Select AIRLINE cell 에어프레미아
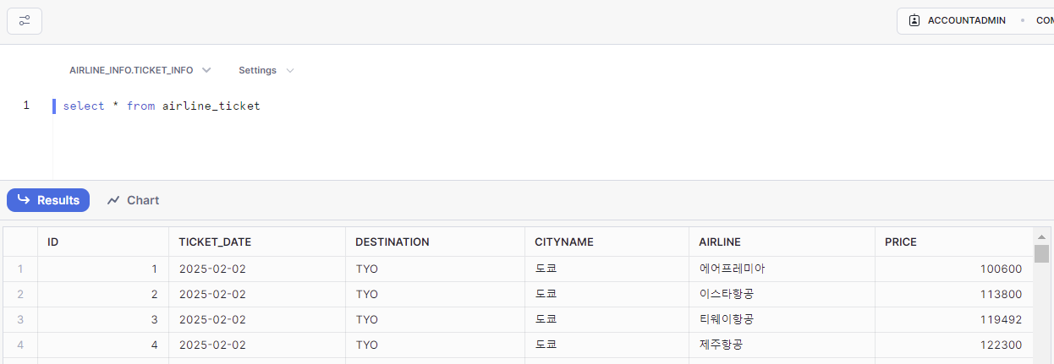Image resolution: width=1054 pixels, height=364 pixels. click(x=782, y=269)
